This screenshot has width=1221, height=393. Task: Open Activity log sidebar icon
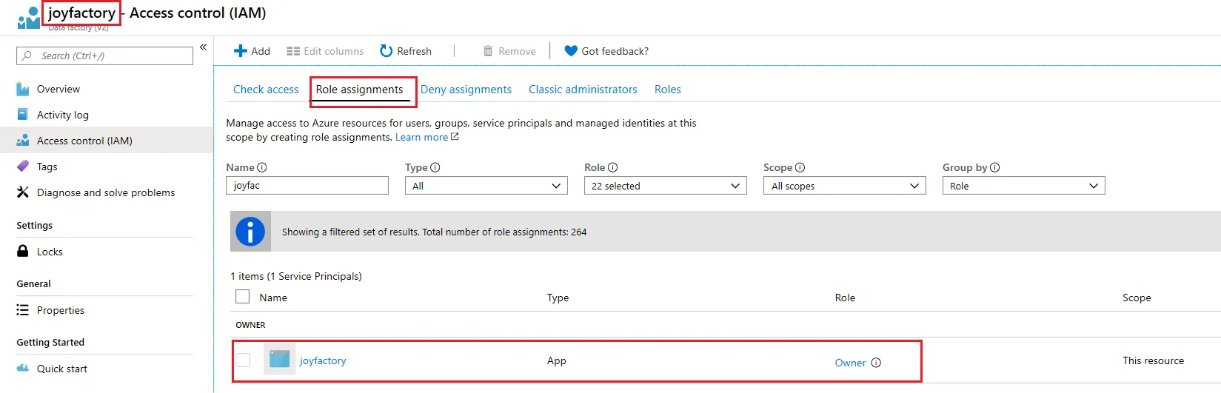23,115
